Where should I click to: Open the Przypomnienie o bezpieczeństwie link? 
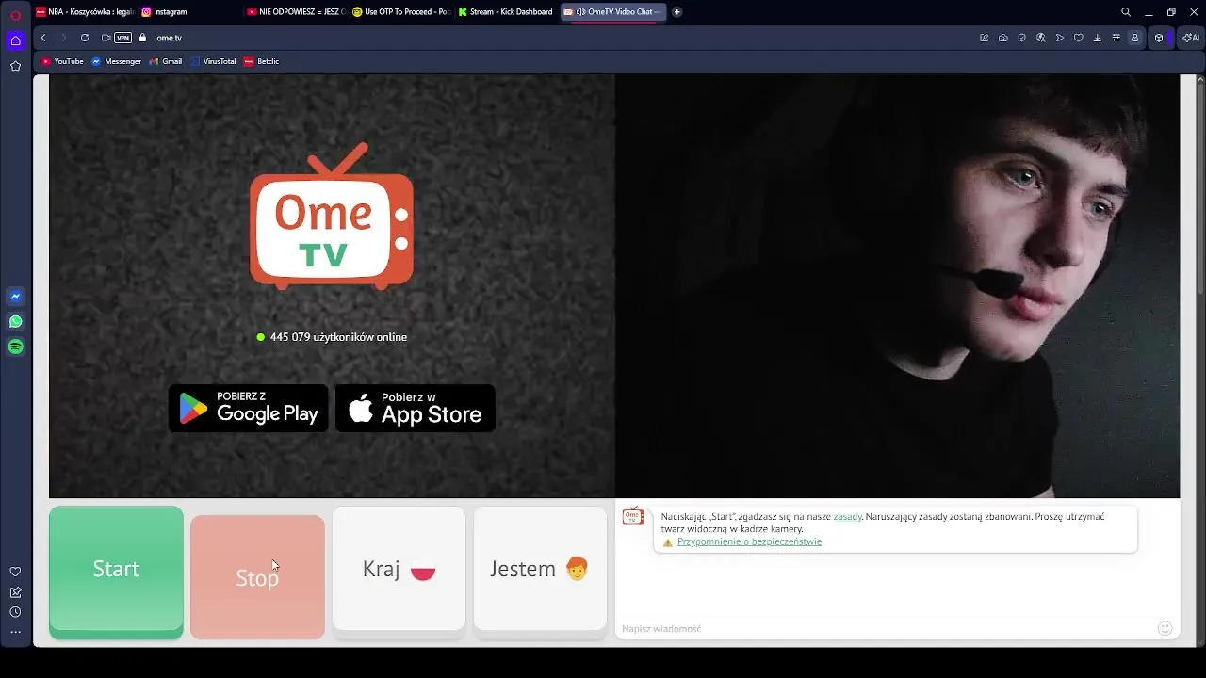[x=749, y=541]
